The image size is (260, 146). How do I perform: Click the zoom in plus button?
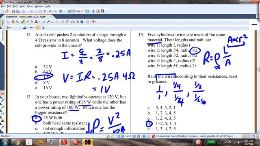[88, 11]
